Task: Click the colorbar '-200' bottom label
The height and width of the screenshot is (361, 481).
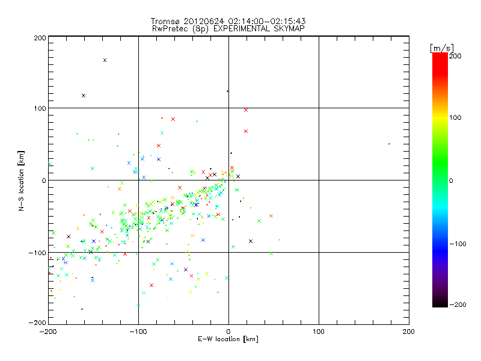Action: pos(458,304)
